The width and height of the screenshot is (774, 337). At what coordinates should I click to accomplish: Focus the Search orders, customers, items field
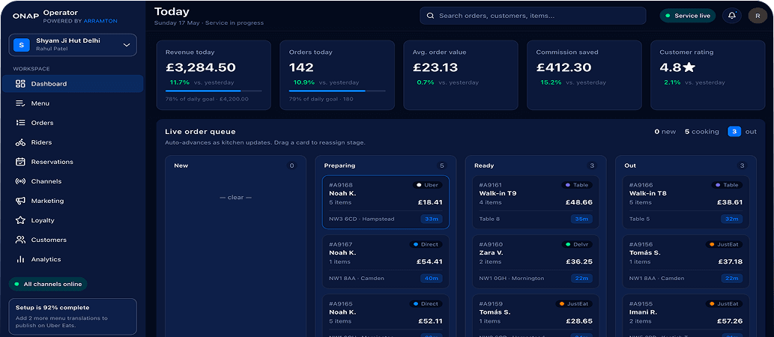[533, 16]
